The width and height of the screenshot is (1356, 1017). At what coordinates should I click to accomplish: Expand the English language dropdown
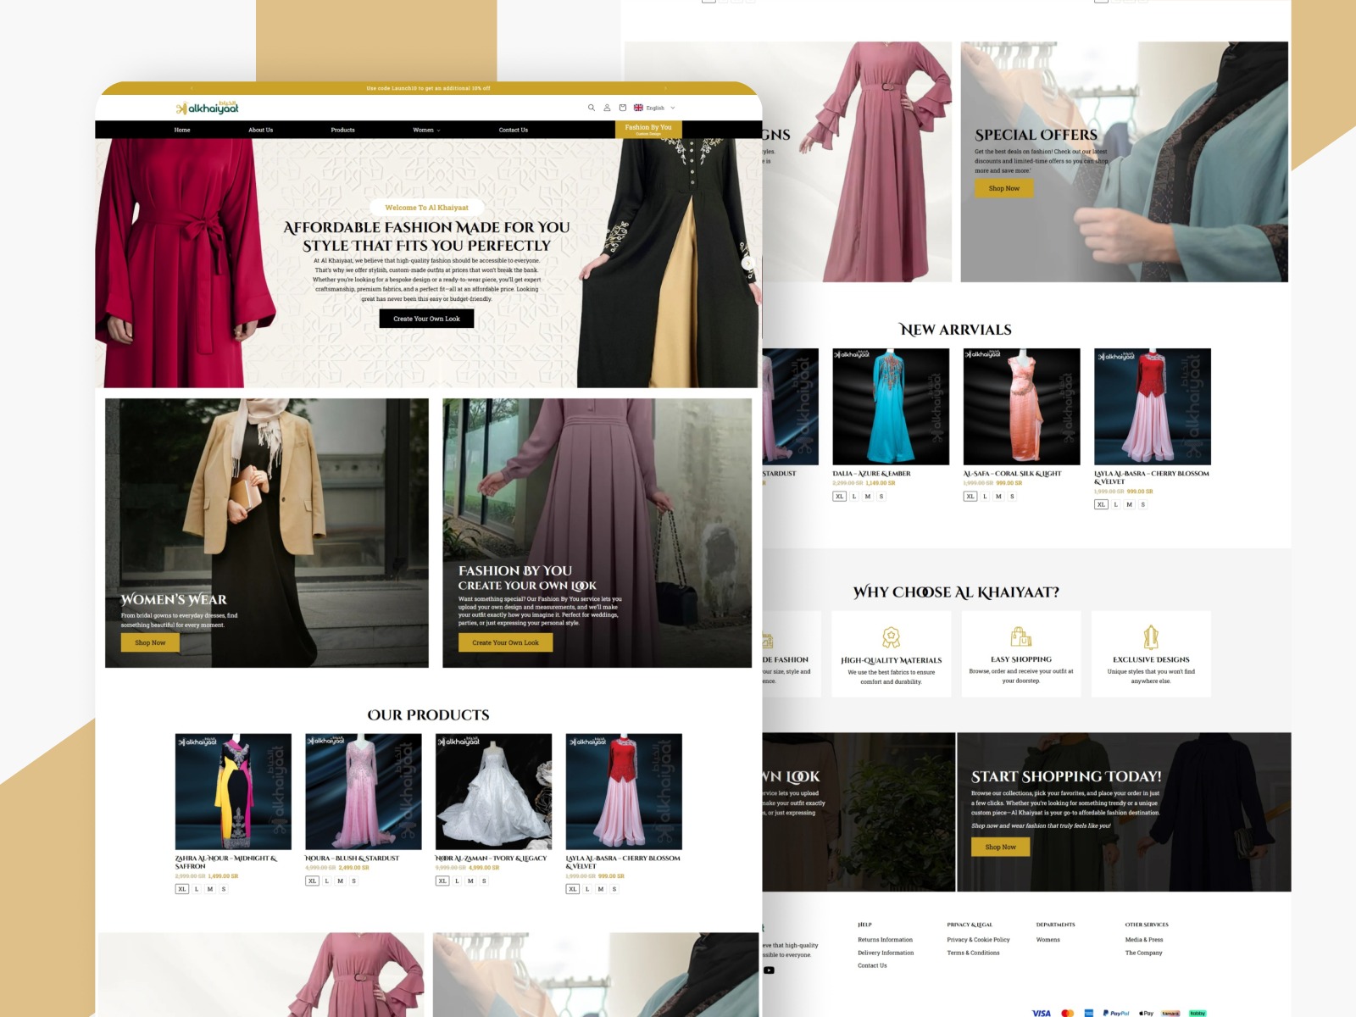(655, 108)
